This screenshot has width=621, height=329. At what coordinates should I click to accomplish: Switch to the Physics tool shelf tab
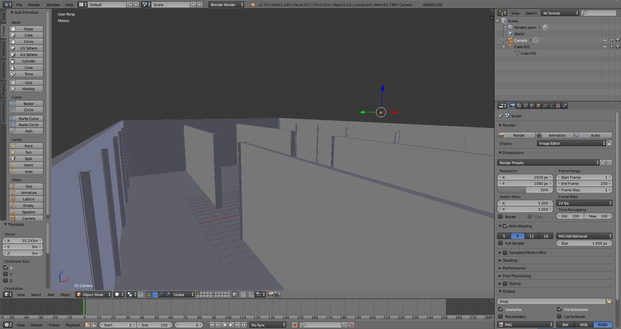[x=4, y=89]
